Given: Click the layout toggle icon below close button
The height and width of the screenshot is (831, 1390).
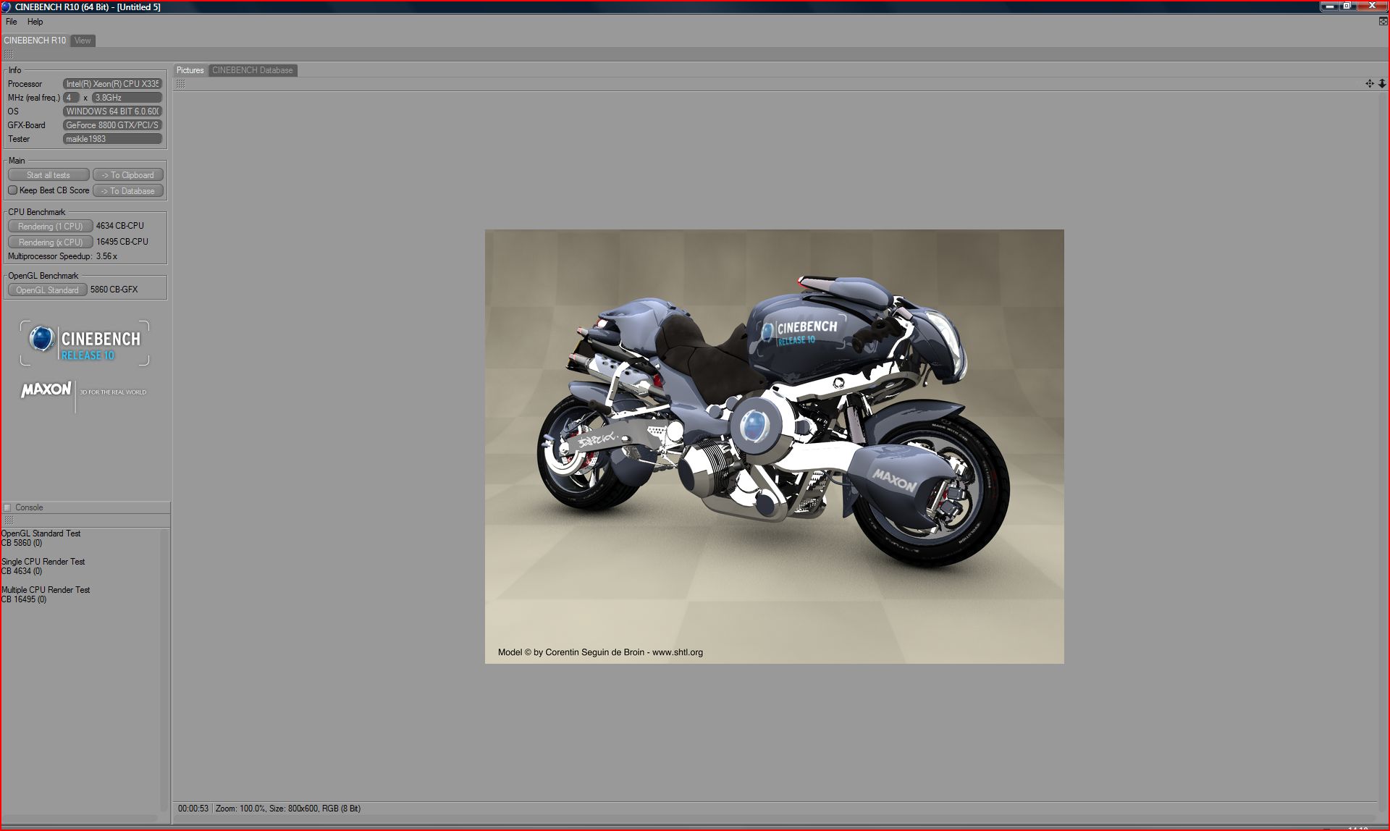Looking at the screenshot, I should point(1383,22).
